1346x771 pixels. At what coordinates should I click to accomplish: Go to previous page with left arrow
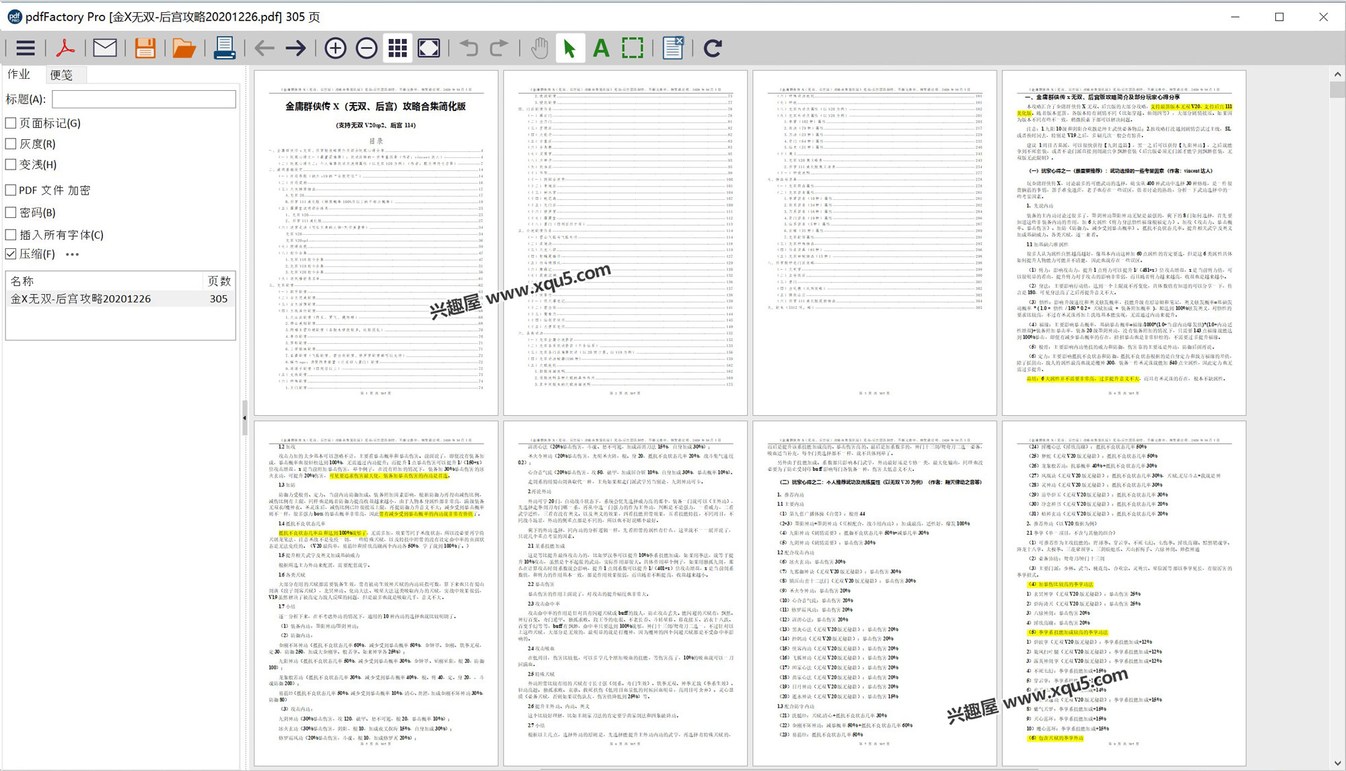click(x=264, y=48)
